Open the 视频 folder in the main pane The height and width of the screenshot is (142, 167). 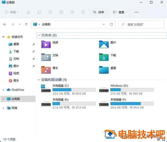coord(46,44)
